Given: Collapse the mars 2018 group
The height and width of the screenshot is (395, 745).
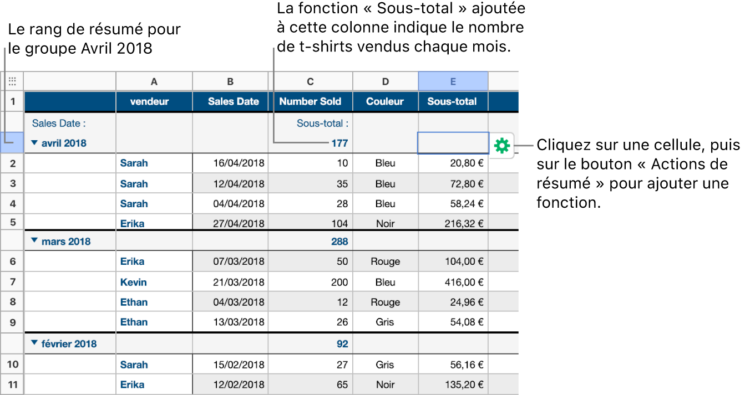Looking at the screenshot, I should (x=34, y=241).
